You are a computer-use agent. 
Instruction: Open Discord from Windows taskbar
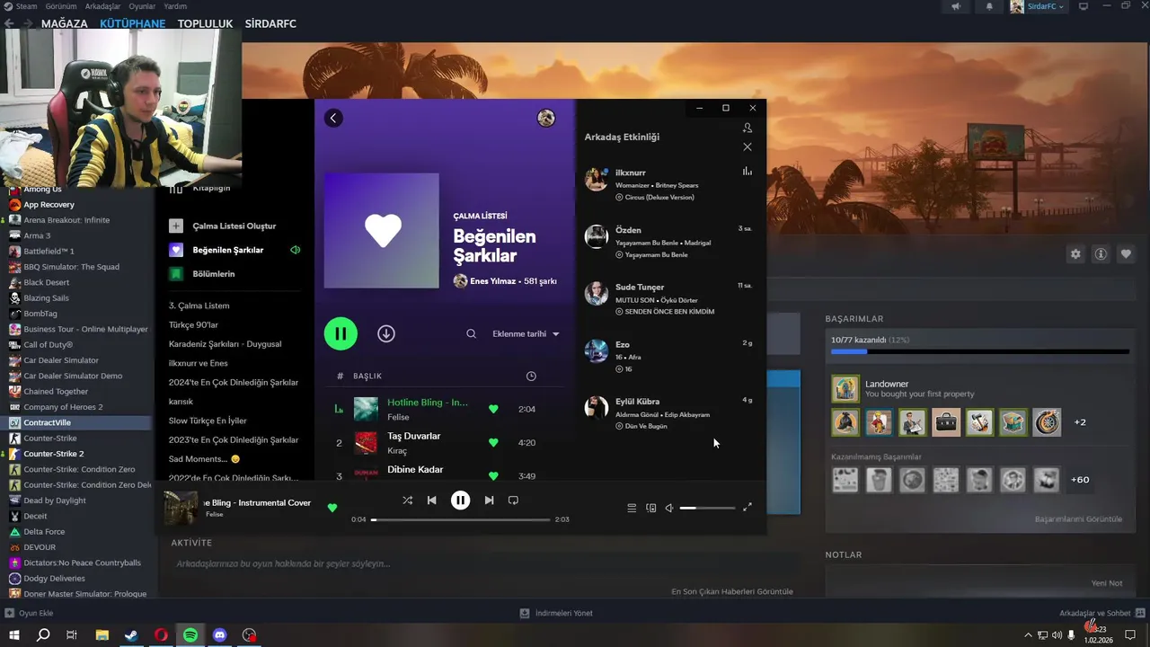220,635
